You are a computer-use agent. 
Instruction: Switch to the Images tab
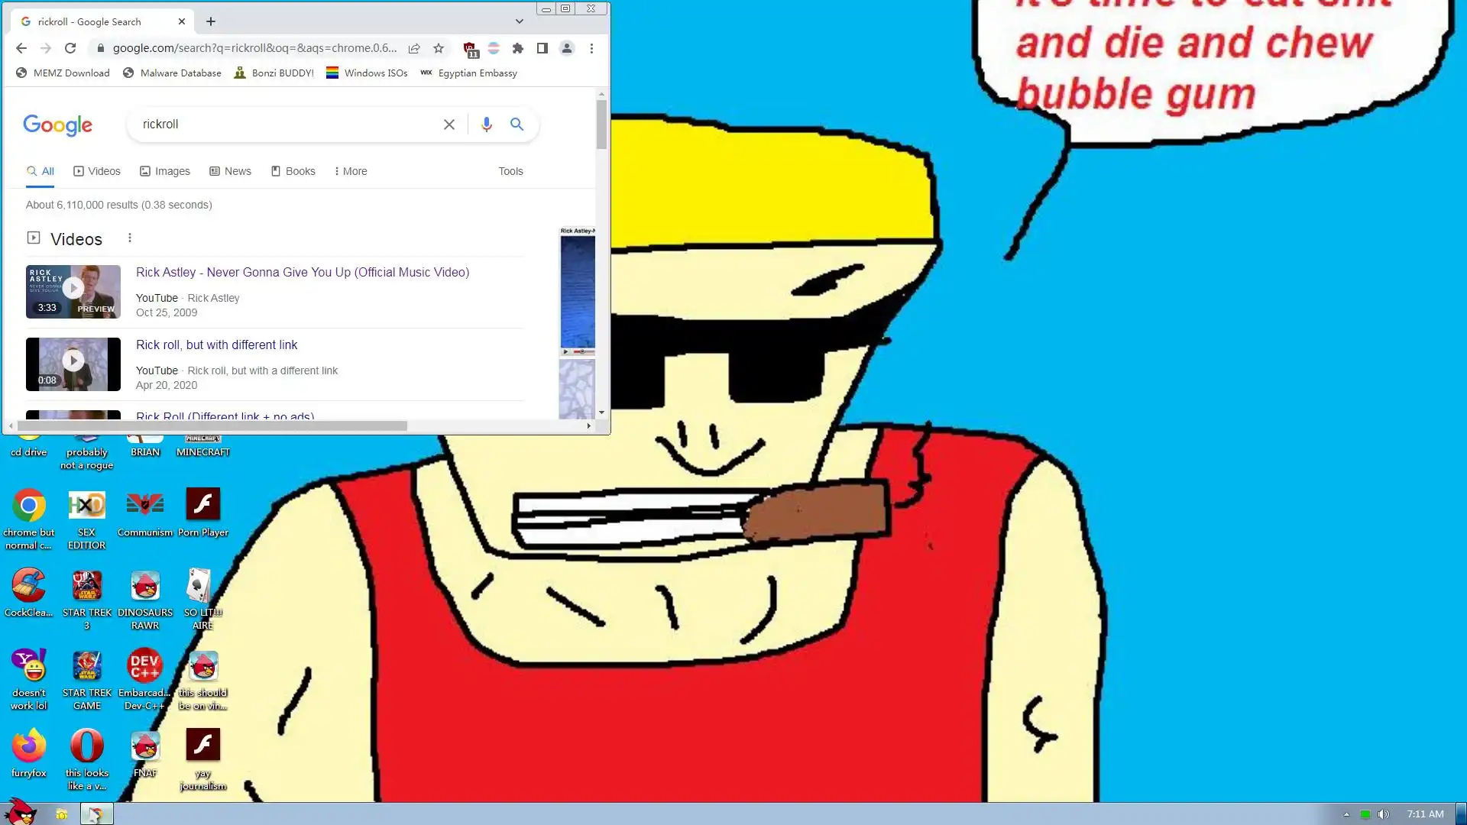165,171
